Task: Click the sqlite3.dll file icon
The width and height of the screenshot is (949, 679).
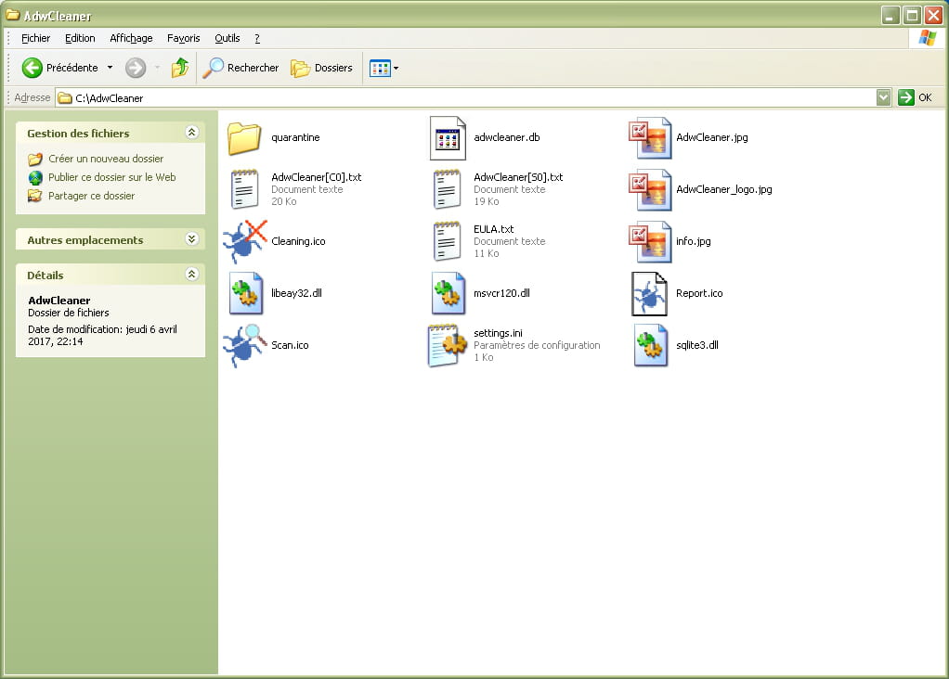Action: (x=650, y=345)
